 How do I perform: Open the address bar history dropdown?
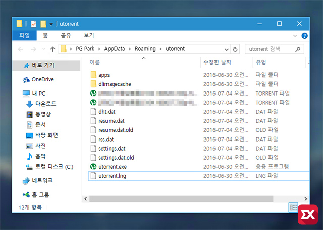coord(227,49)
